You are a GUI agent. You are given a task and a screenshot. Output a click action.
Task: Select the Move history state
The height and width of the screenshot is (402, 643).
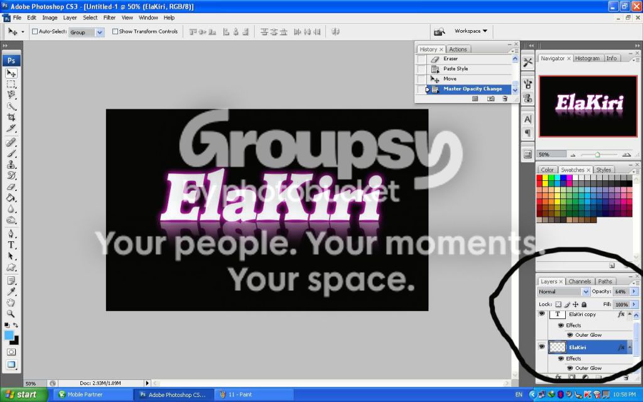(470, 79)
